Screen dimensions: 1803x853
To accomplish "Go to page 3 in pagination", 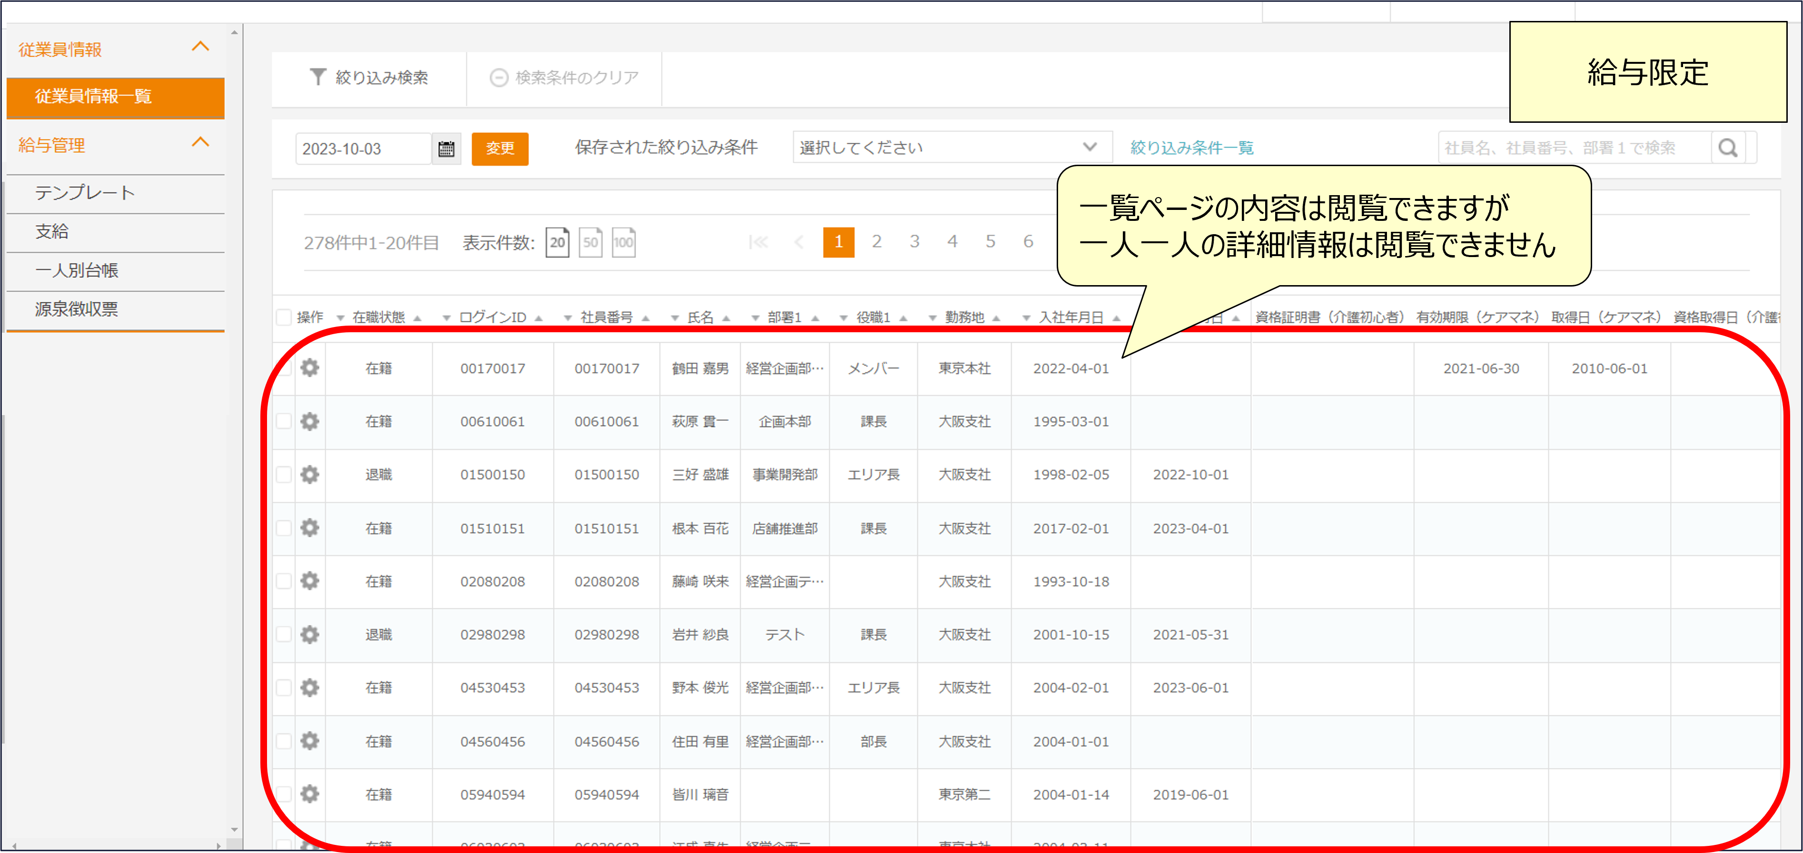I will click(x=914, y=242).
